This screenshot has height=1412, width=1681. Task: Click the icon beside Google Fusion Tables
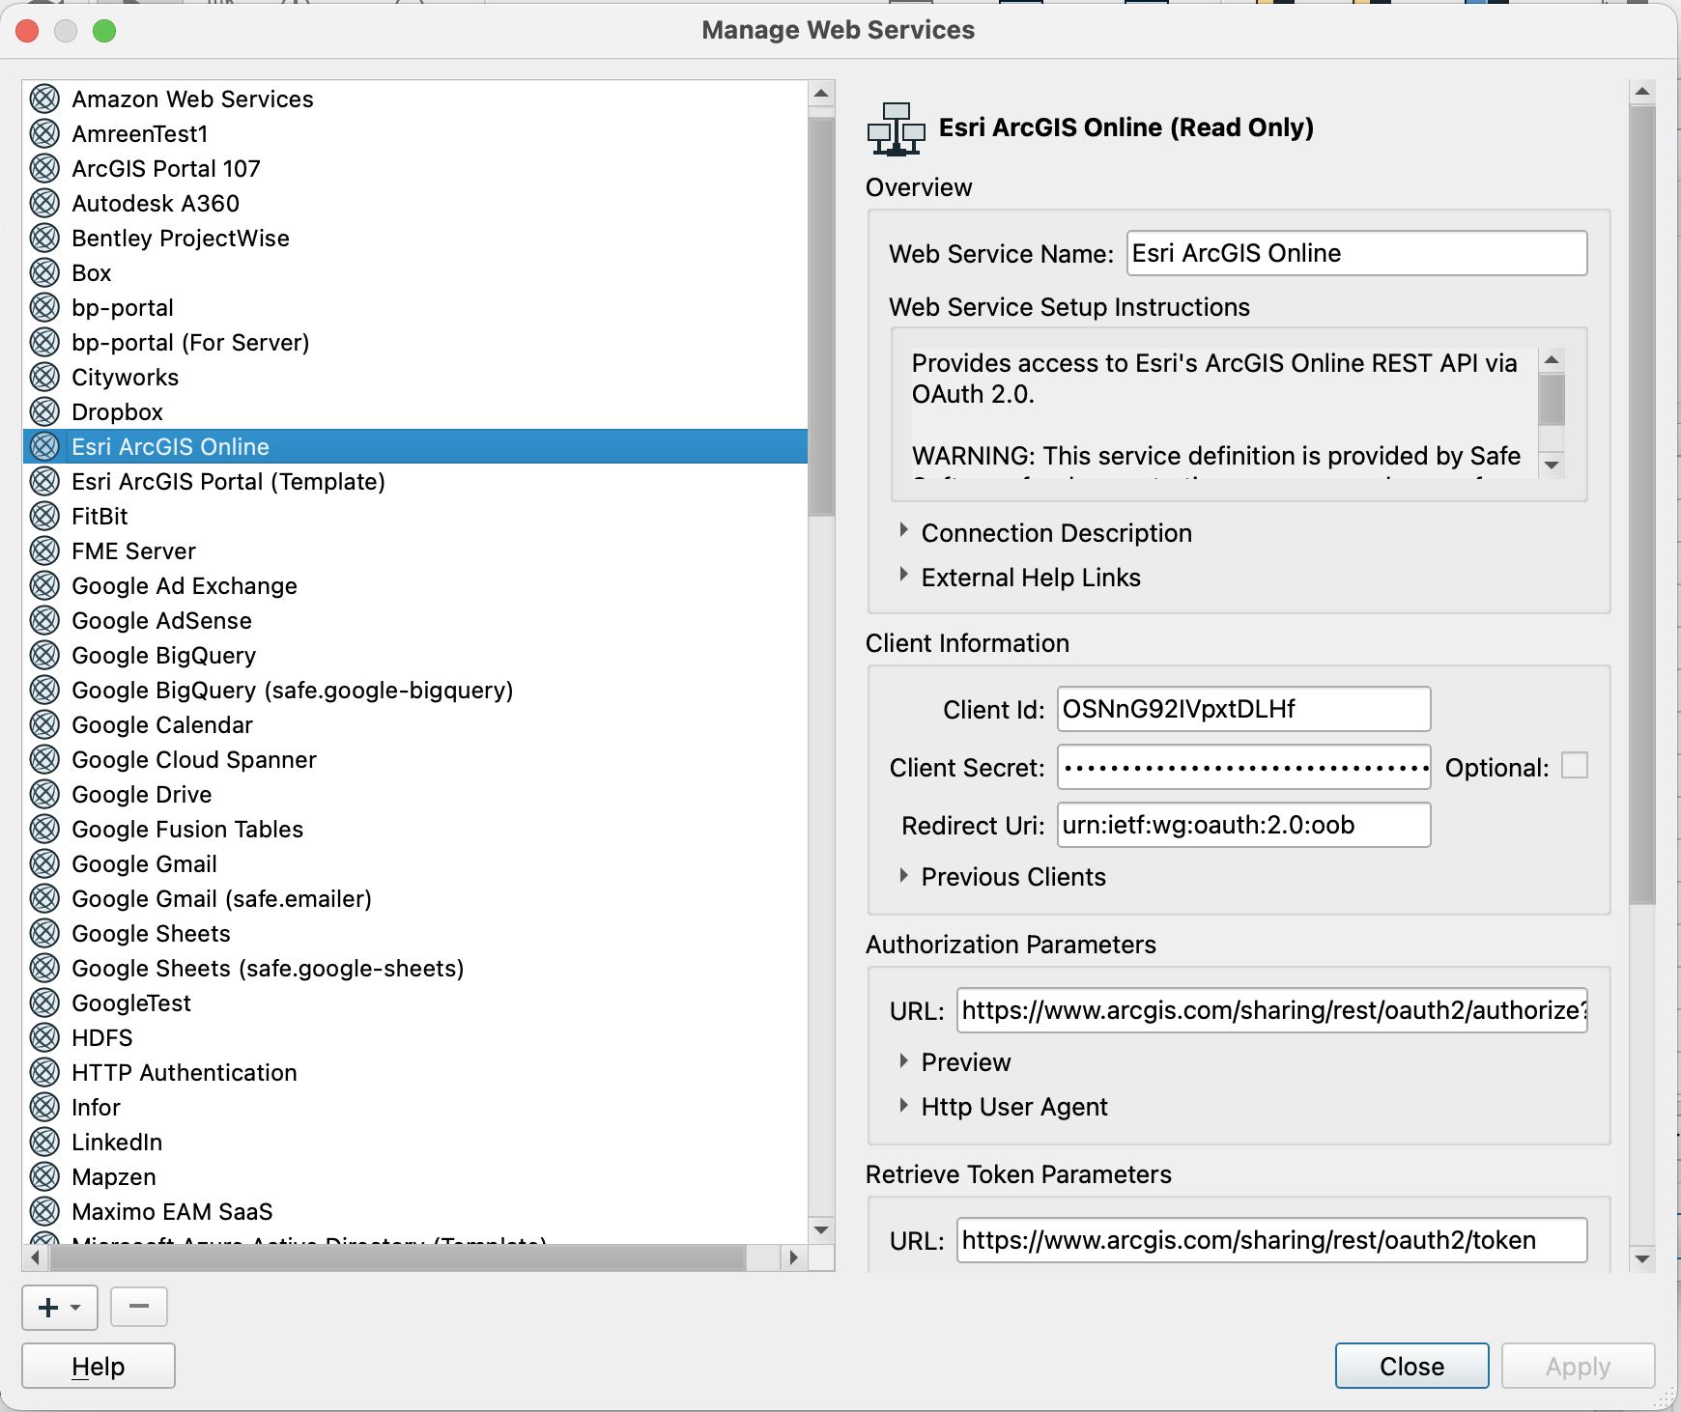(x=44, y=829)
